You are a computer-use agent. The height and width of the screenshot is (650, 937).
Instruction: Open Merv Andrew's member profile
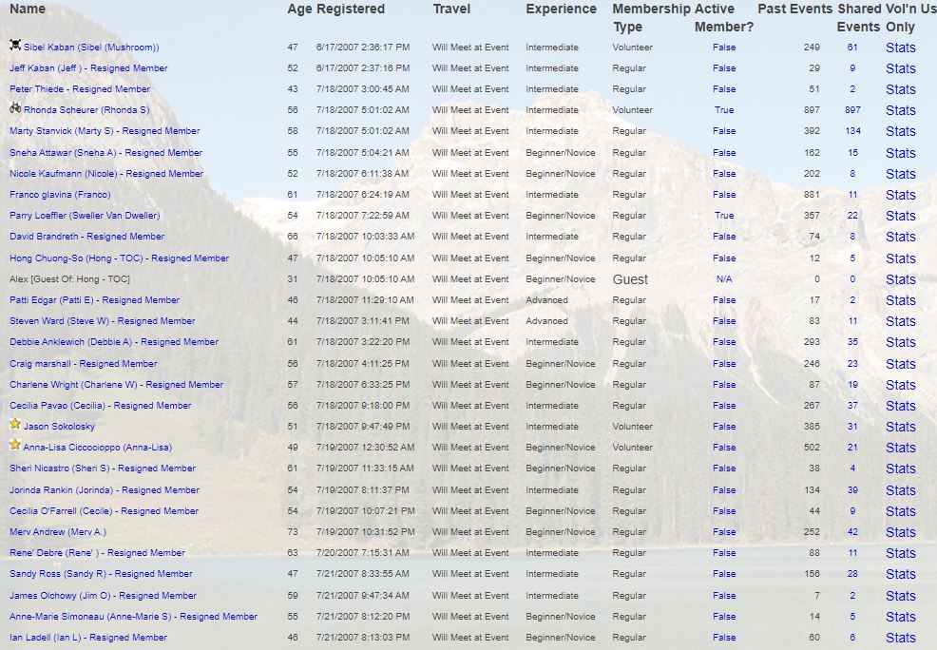click(58, 532)
